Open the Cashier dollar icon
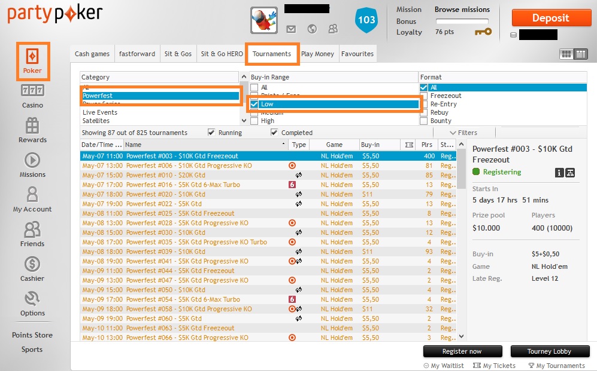This screenshot has height=371, width=597. (x=32, y=264)
